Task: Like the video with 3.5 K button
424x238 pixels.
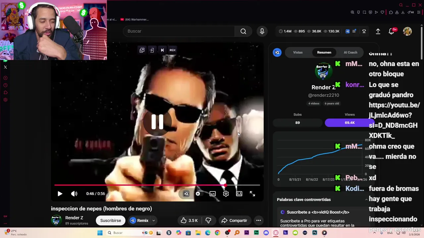Action: tap(189, 220)
